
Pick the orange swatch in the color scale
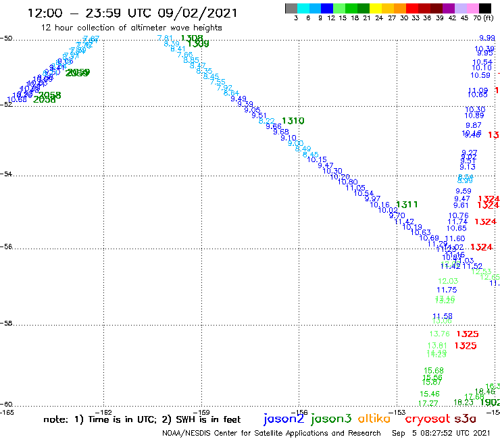pyautogui.click(x=400, y=8)
